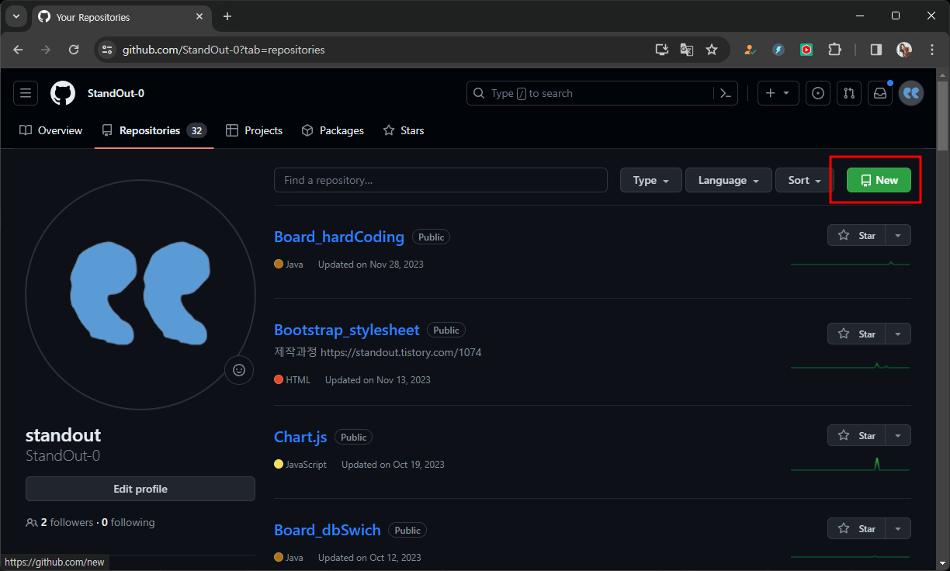Star the Board_dbSwich repository
Screen dimensions: 950x571
(x=856, y=528)
